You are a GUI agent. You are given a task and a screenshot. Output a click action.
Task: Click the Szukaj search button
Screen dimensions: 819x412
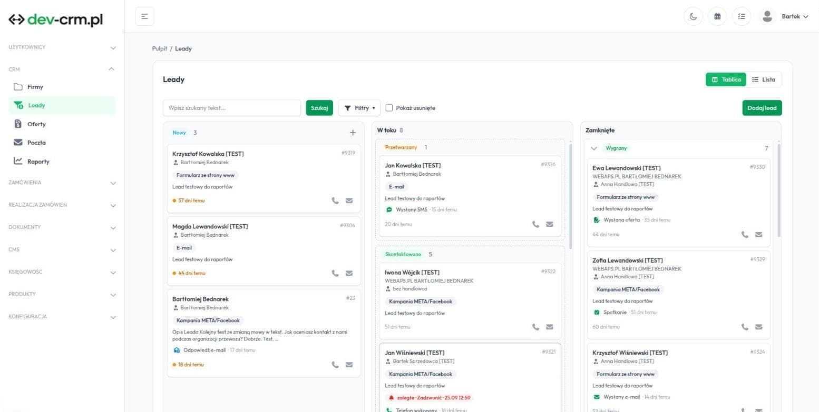click(x=319, y=108)
